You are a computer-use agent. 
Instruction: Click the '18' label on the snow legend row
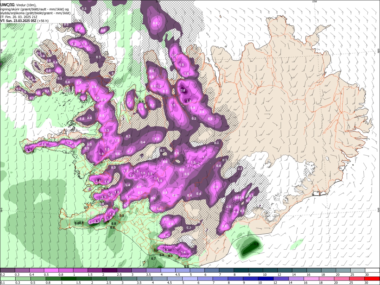[323, 275]
